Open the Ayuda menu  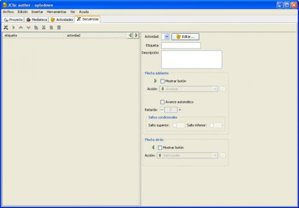tap(84, 12)
